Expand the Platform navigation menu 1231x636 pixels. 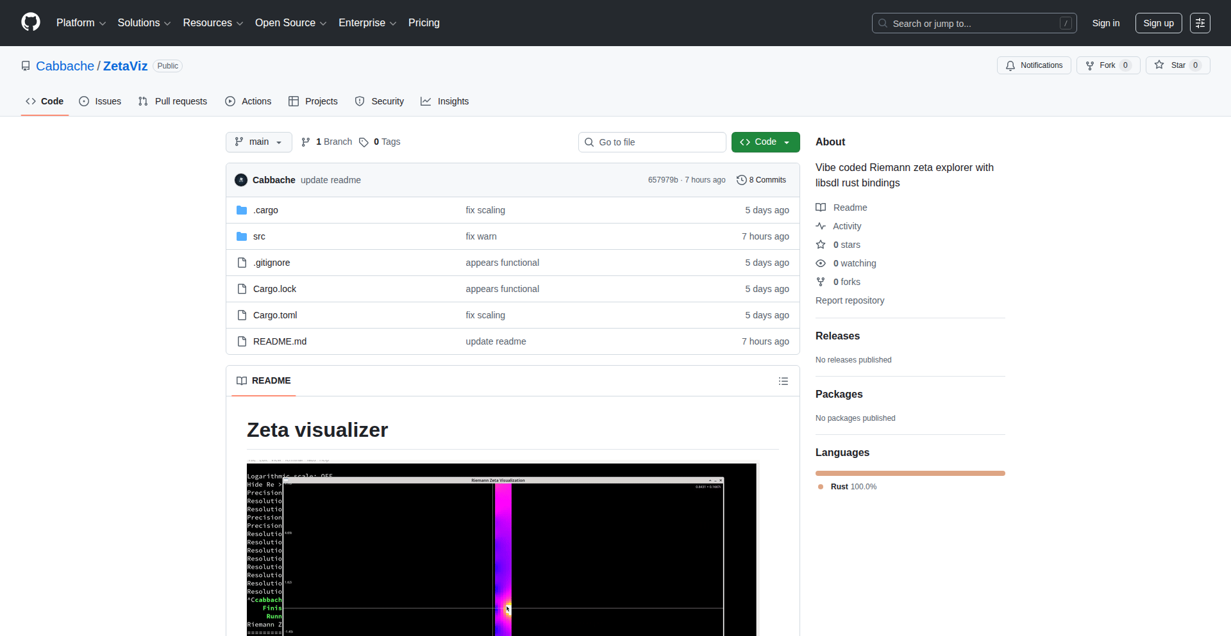[x=81, y=23]
